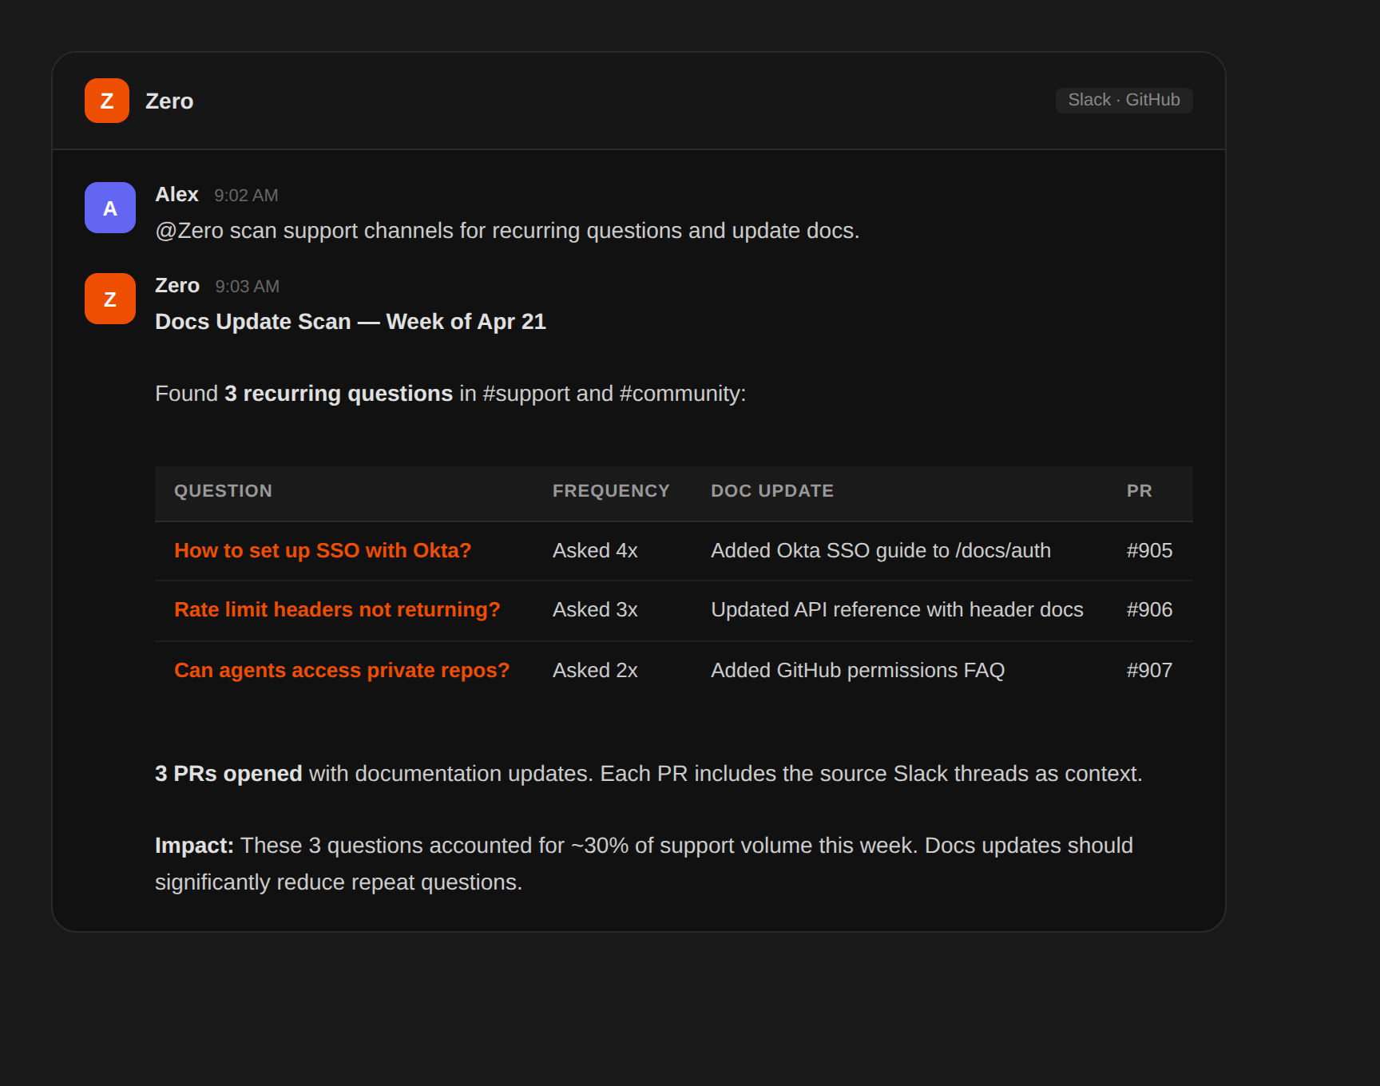Click '3 PRs opened' bold text
The width and height of the screenshot is (1380, 1086).
click(228, 774)
